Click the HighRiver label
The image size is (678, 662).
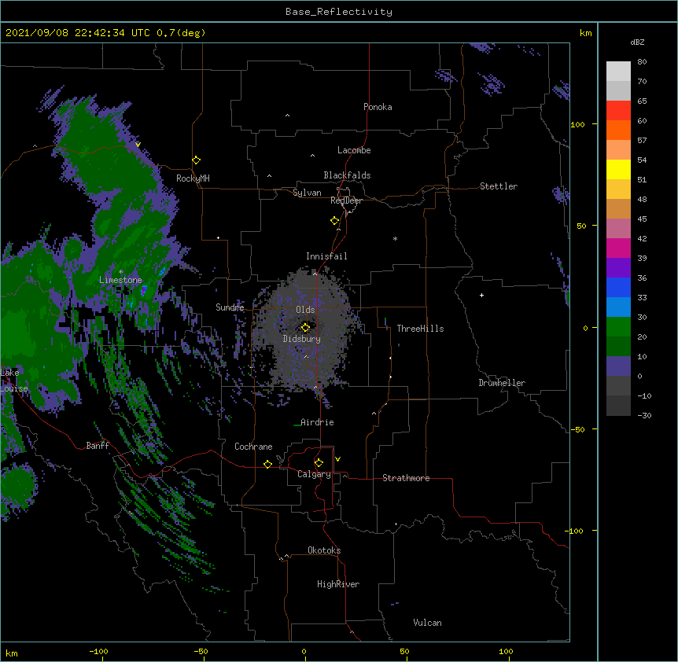[337, 584]
